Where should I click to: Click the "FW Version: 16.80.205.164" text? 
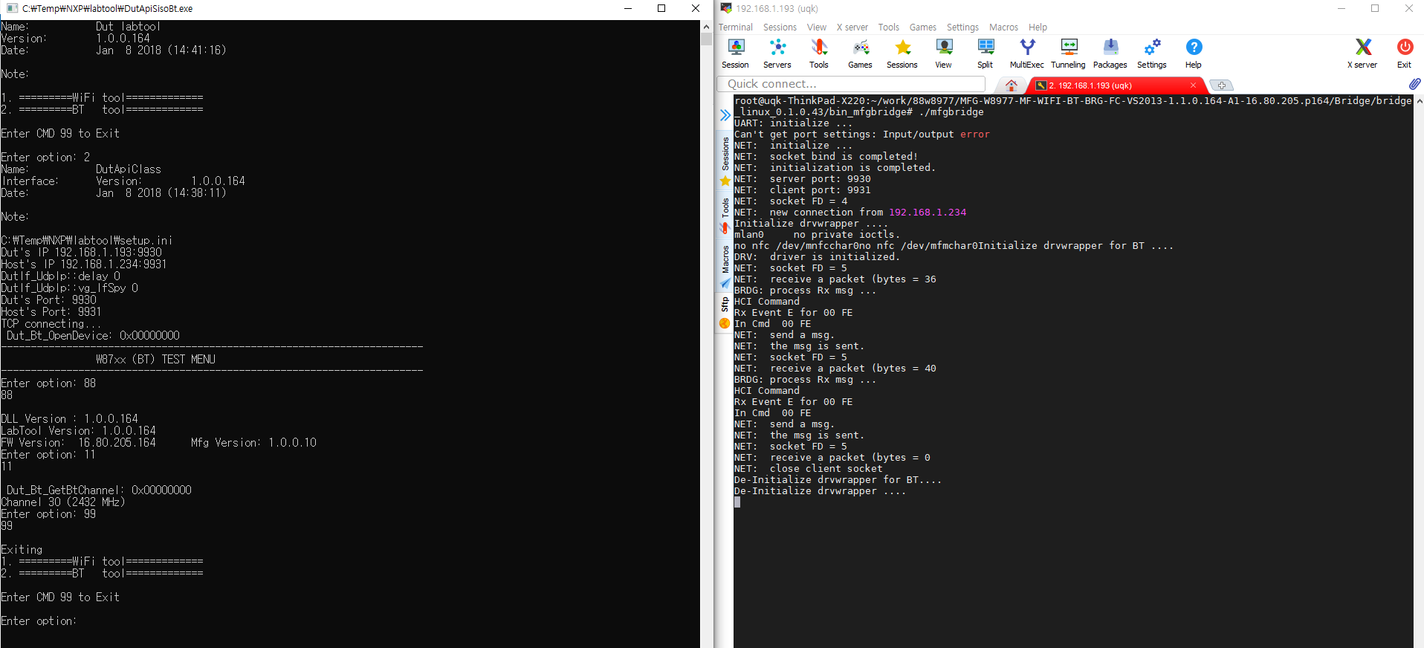(78, 443)
